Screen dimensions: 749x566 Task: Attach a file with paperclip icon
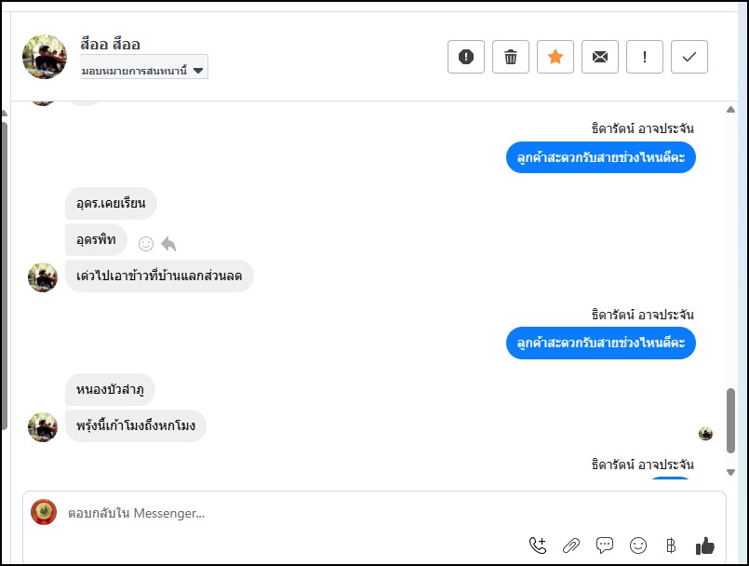pyautogui.click(x=571, y=546)
